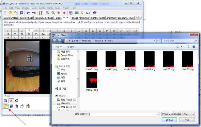Image resolution: width=201 pixels, height=127 pixels.
Task: Switch to the Optimizer tab
Action: coord(111,18)
